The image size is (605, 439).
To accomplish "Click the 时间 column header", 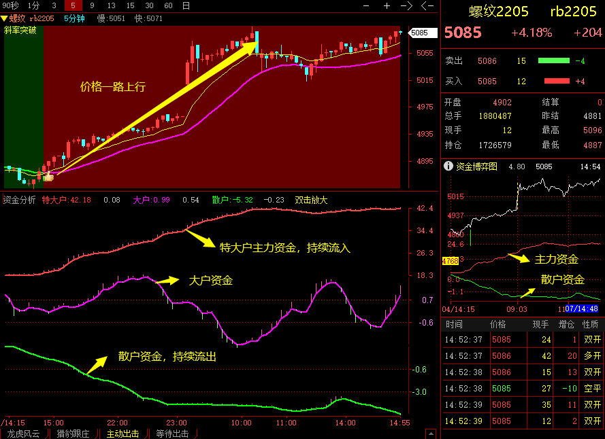I will click(454, 325).
